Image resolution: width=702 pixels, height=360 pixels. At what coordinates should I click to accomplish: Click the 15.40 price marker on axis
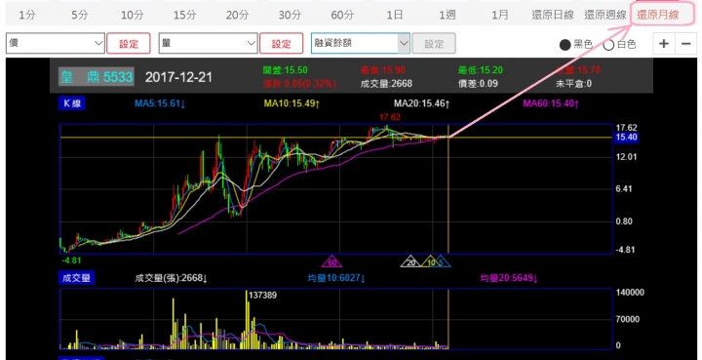coord(626,138)
